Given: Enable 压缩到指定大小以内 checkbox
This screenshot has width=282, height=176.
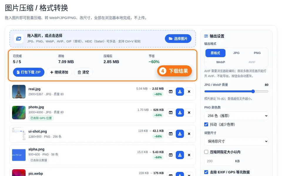Looking at the screenshot, I should [x=206, y=152].
